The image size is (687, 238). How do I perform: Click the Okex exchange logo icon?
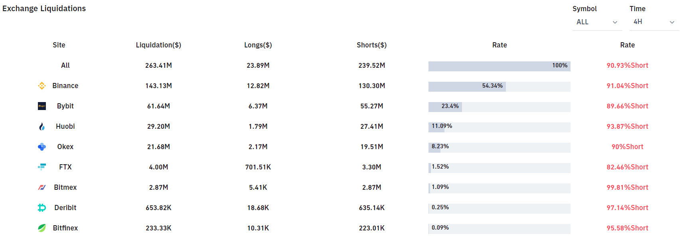coord(42,147)
